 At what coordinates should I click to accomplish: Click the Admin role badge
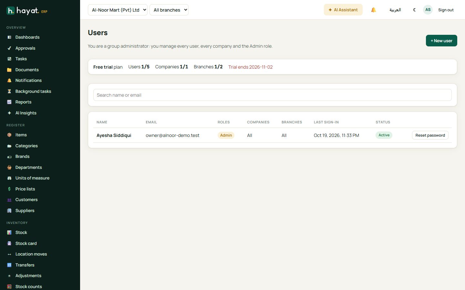tap(226, 135)
